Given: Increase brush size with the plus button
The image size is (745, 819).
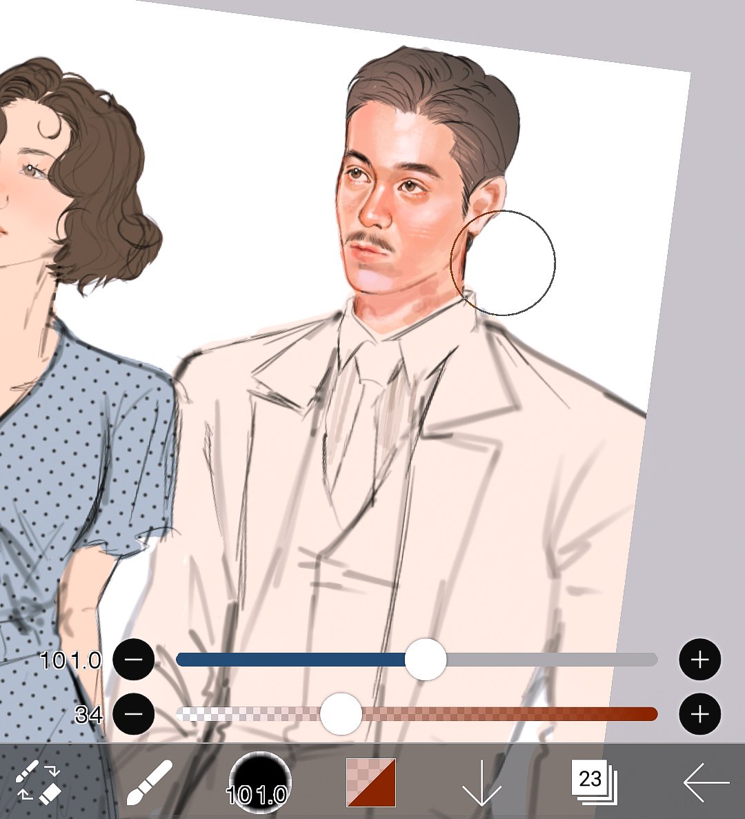Looking at the screenshot, I should tap(700, 660).
